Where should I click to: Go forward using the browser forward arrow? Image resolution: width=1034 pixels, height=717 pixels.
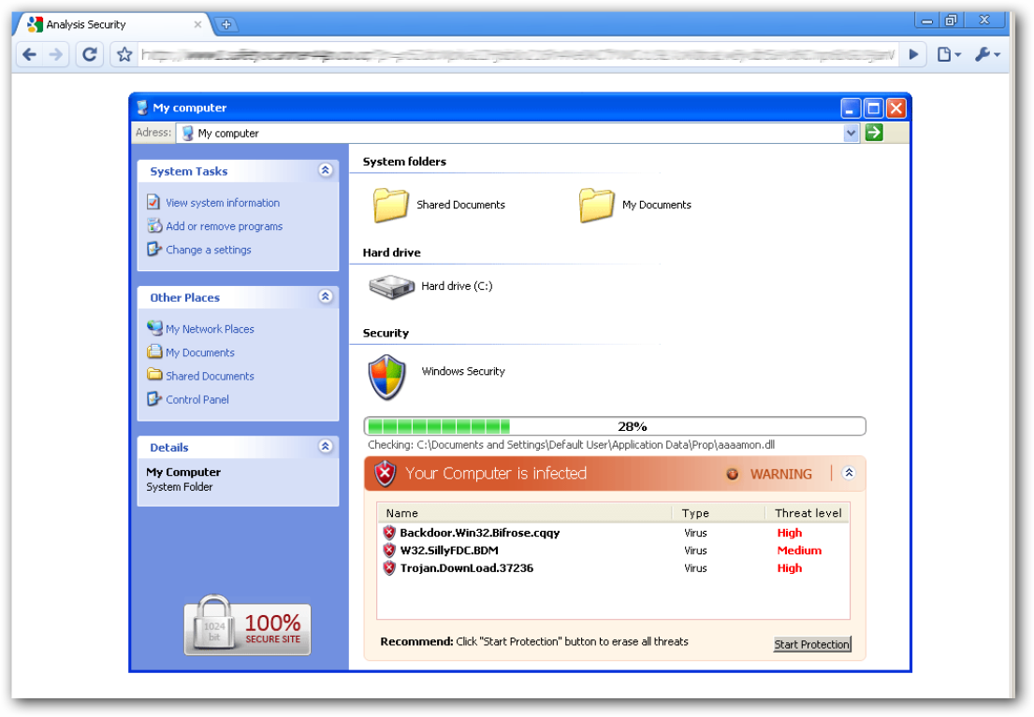point(56,55)
